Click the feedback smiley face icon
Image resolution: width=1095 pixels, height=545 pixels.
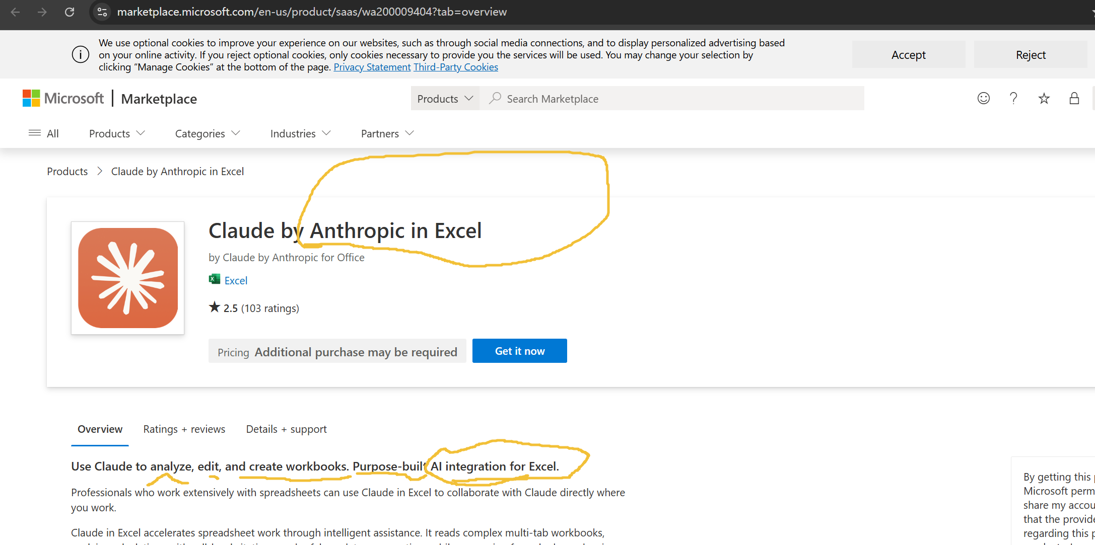[983, 98]
